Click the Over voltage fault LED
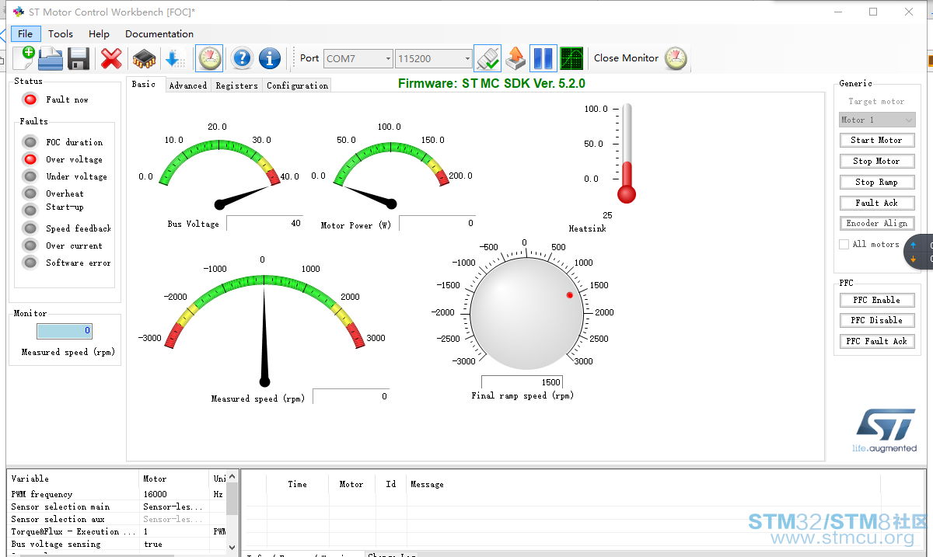 point(30,159)
